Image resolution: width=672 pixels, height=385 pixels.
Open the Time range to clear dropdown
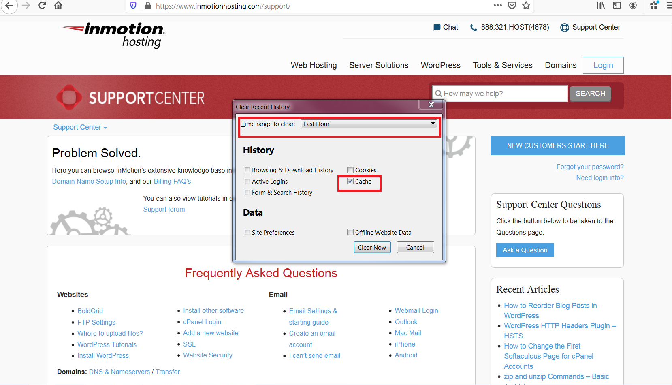coord(369,124)
